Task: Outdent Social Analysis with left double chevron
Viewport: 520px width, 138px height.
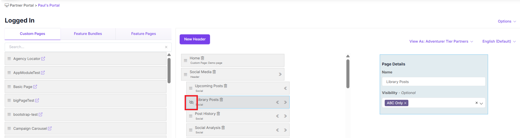Action: [x=277, y=130]
